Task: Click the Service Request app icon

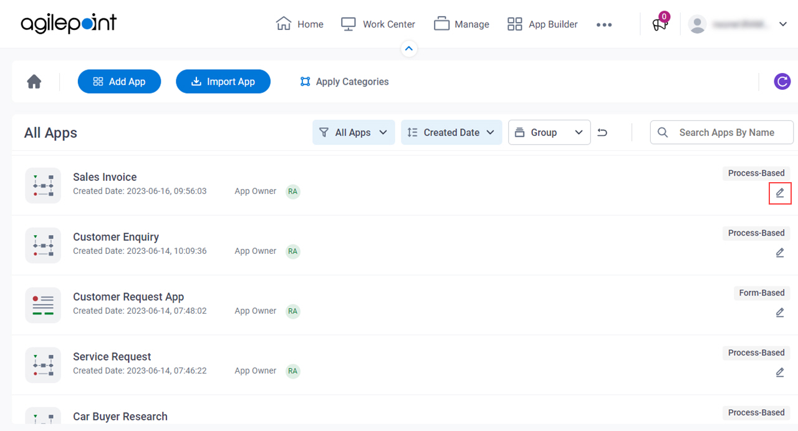Action: click(x=43, y=365)
